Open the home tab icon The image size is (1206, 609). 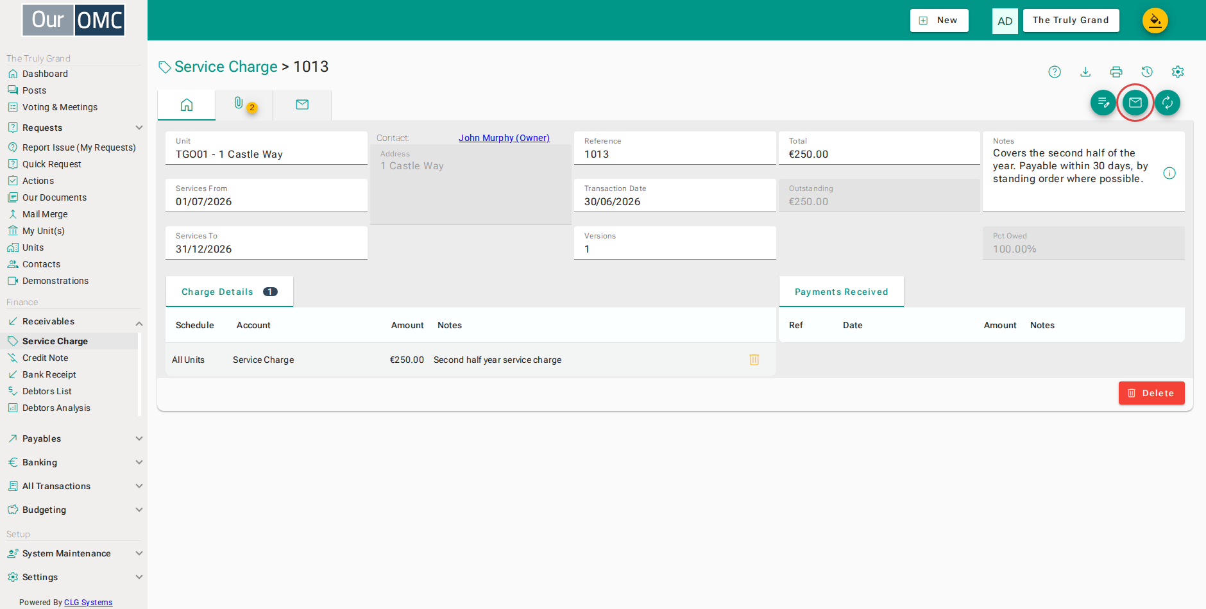[187, 104]
